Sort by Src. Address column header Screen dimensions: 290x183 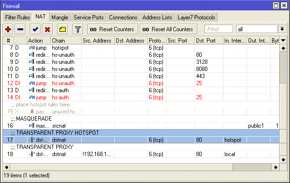point(98,41)
